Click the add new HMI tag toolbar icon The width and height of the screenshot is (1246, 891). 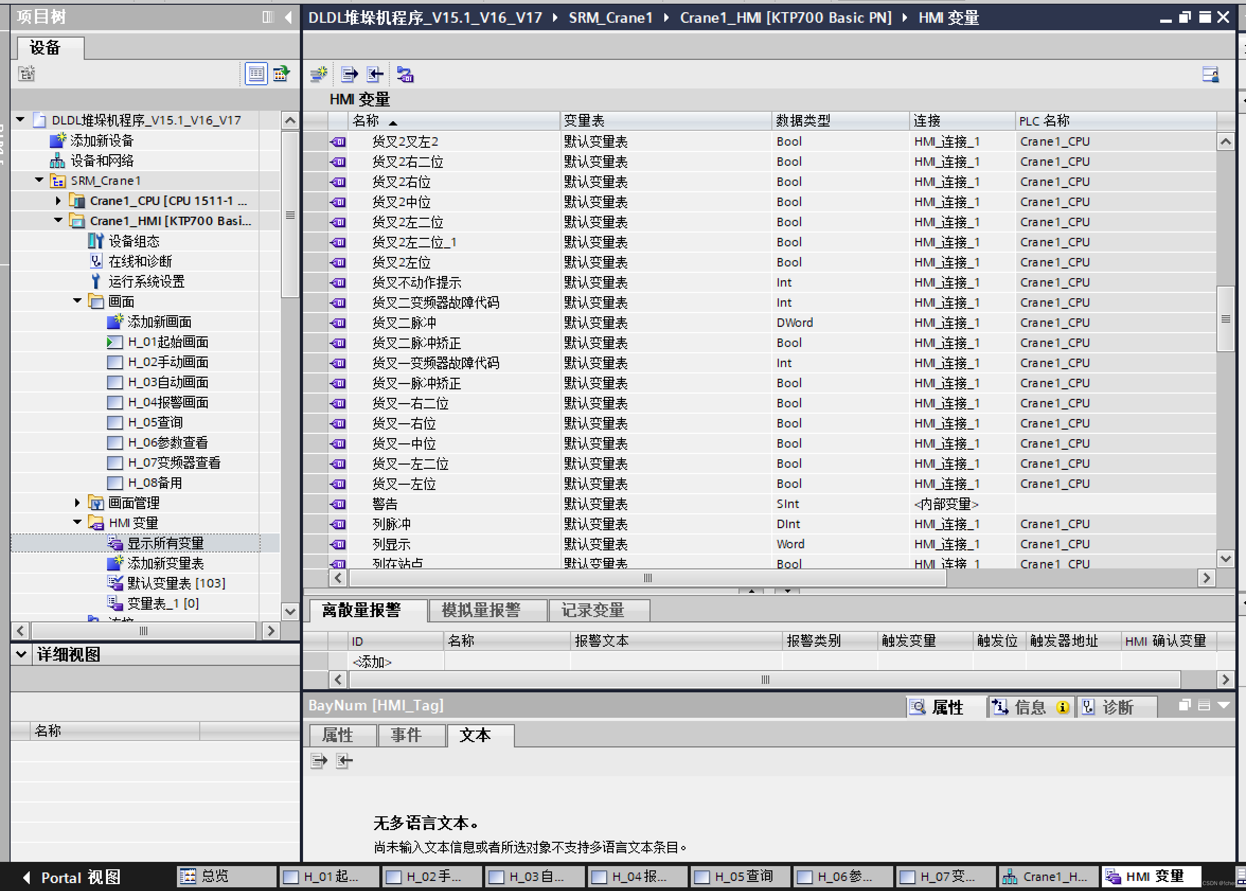(318, 74)
